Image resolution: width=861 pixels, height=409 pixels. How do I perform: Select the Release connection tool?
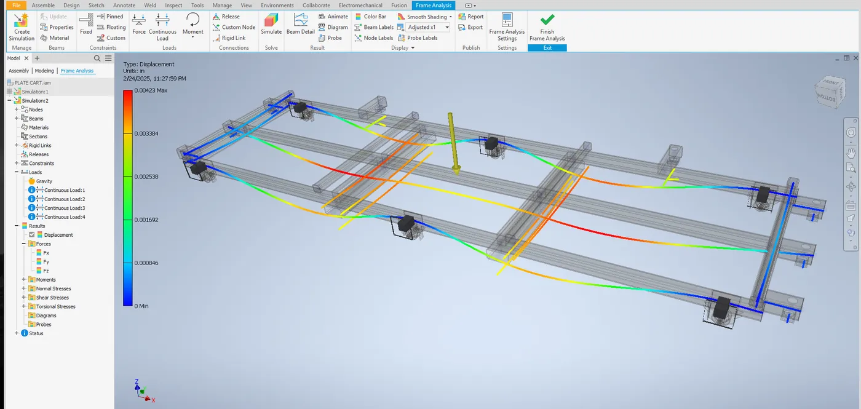point(226,17)
